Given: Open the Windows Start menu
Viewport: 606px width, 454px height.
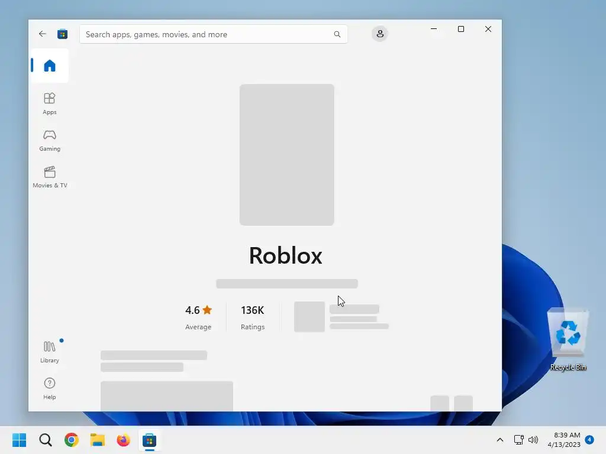Looking at the screenshot, I should [20, 440].
